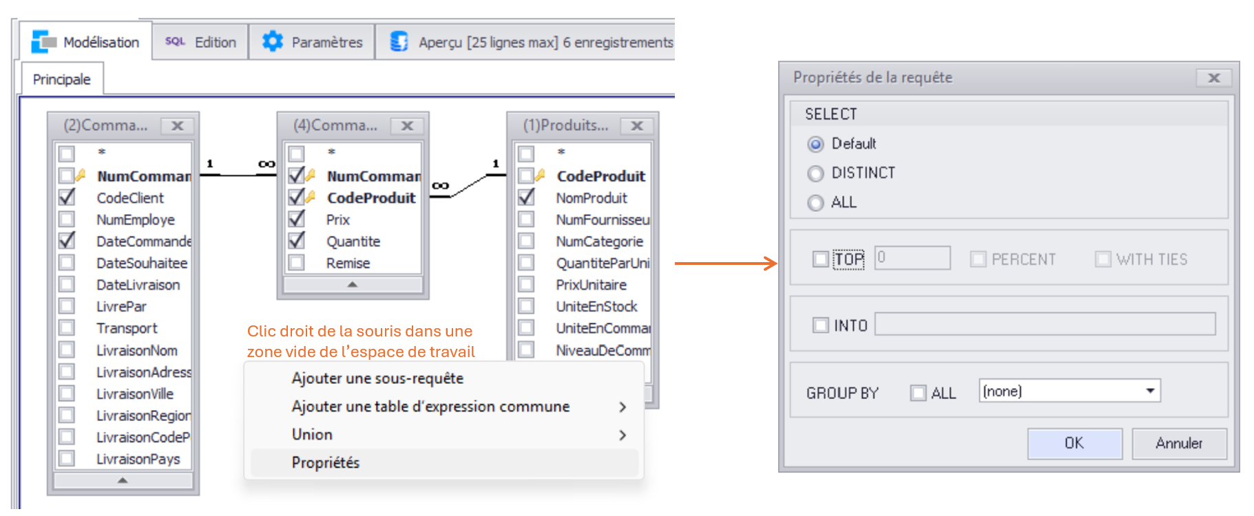
Task: Close the (2)Comma... table box
Action: tap(178, 126)
